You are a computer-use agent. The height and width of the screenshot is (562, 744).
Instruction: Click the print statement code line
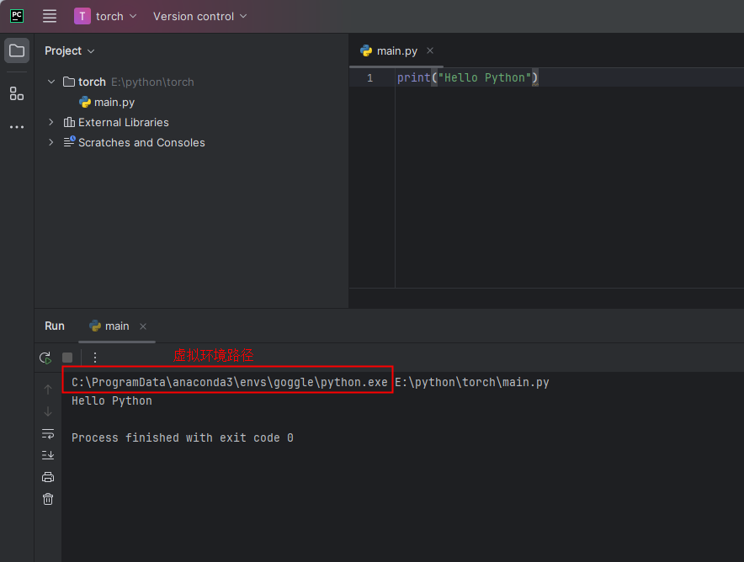pyautogui.click(x=467, y=77)
